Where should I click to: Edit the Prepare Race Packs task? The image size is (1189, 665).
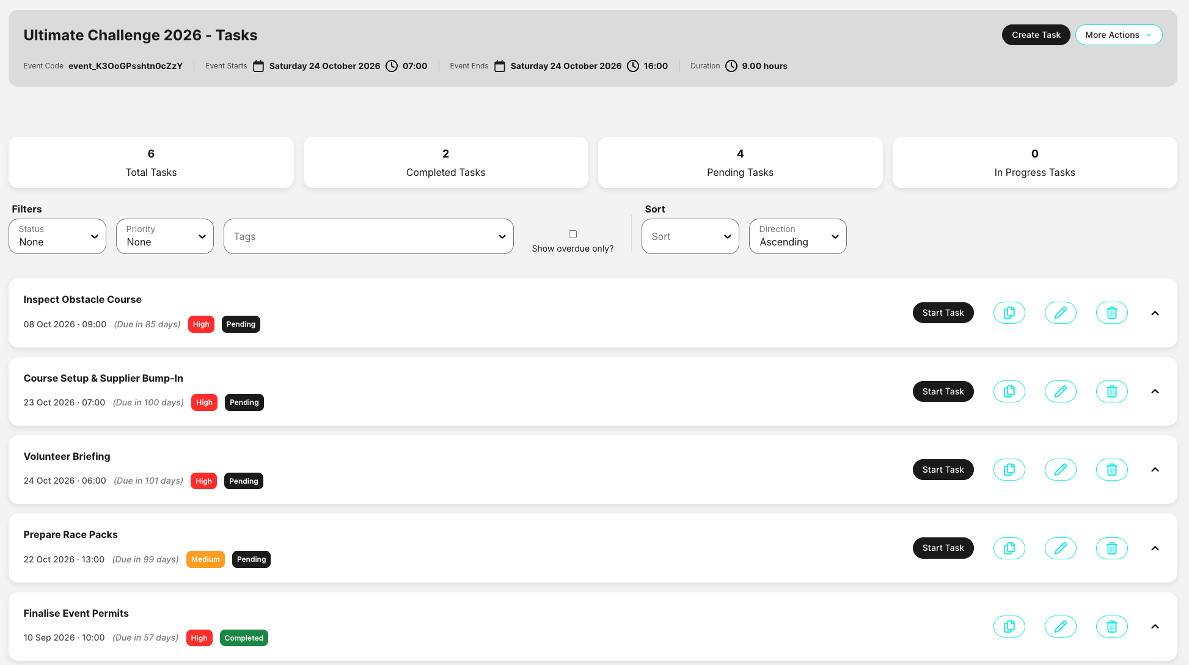coord(1061,548)
